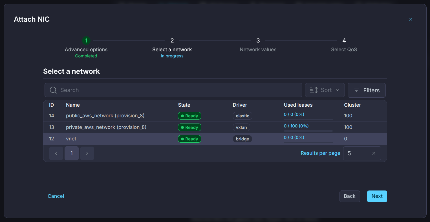Click the bridge driver tag
This screenshot has height=222, width=430.
[242, 139]
